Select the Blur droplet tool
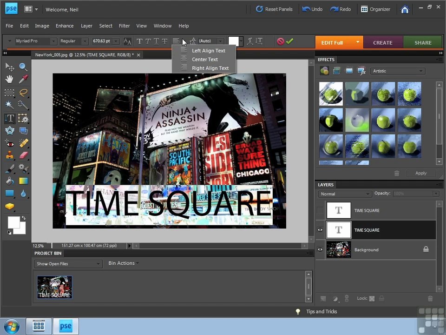The width and height of the screenshot is (446, 335). (23, 194)
